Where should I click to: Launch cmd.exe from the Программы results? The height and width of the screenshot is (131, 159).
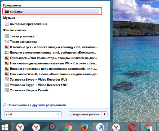(x=52, y=12)
